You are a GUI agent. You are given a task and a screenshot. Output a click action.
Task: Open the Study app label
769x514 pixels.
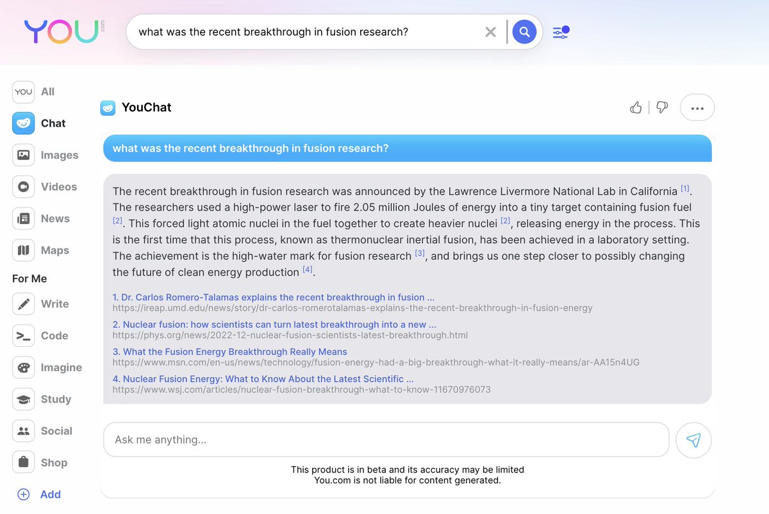click(x=56, y=399)
